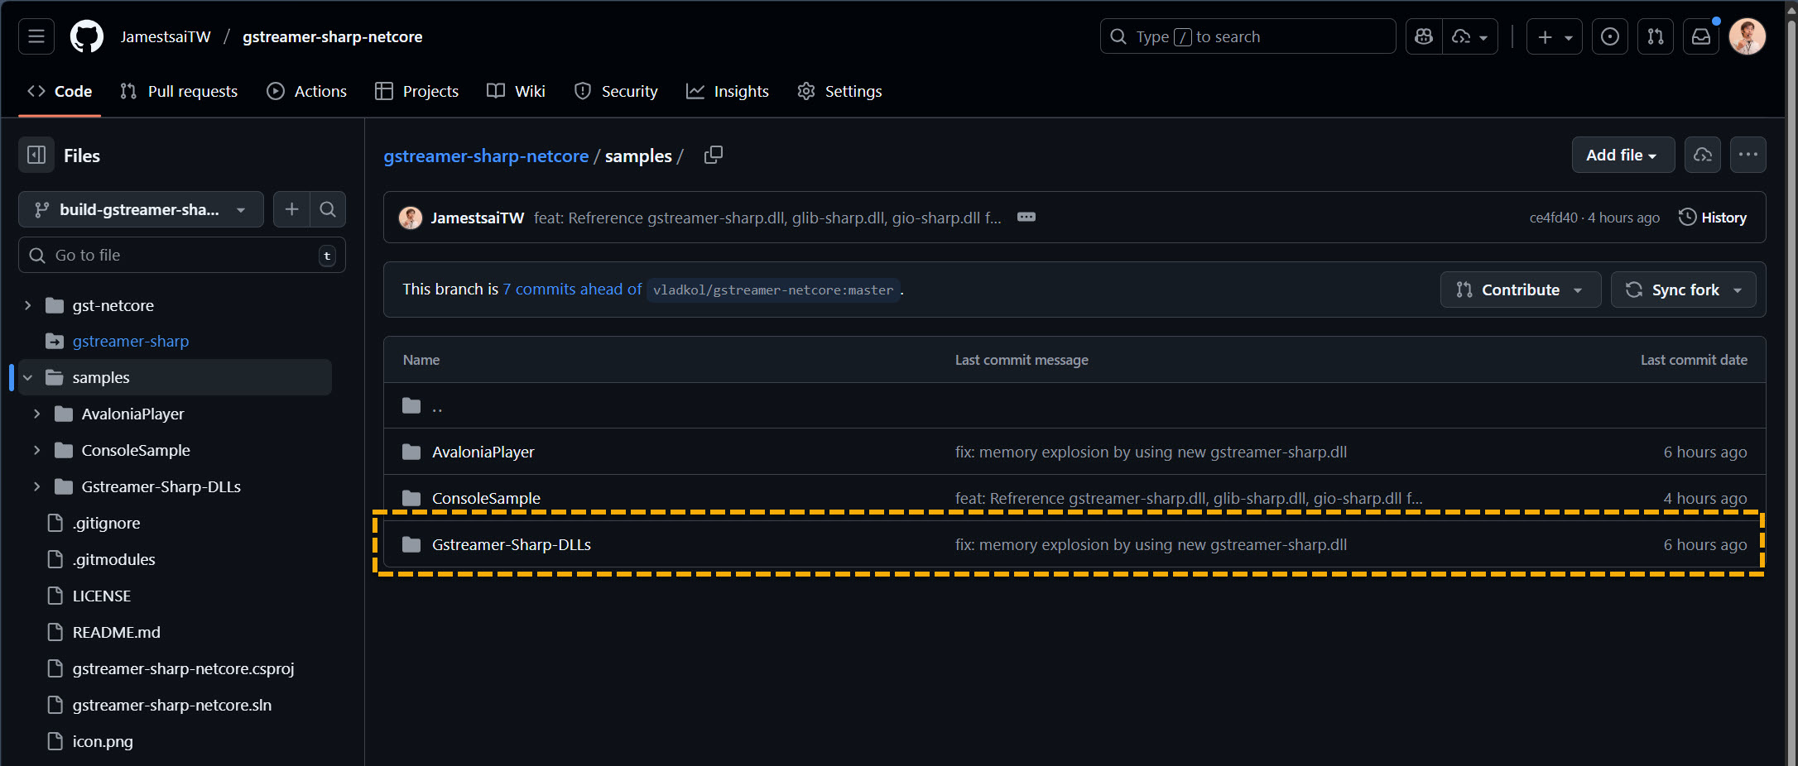Open the 7 commits ahead link
1798x766 pixels.
572,289
